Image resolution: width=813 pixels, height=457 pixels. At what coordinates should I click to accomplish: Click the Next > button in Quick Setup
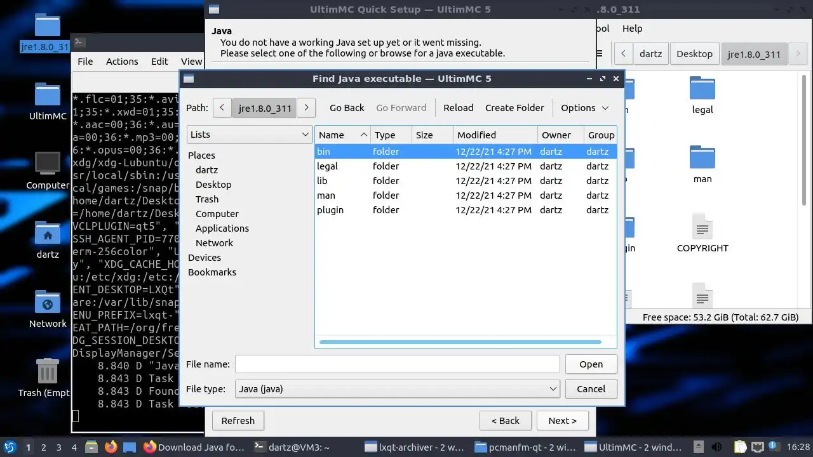[563, 421]
